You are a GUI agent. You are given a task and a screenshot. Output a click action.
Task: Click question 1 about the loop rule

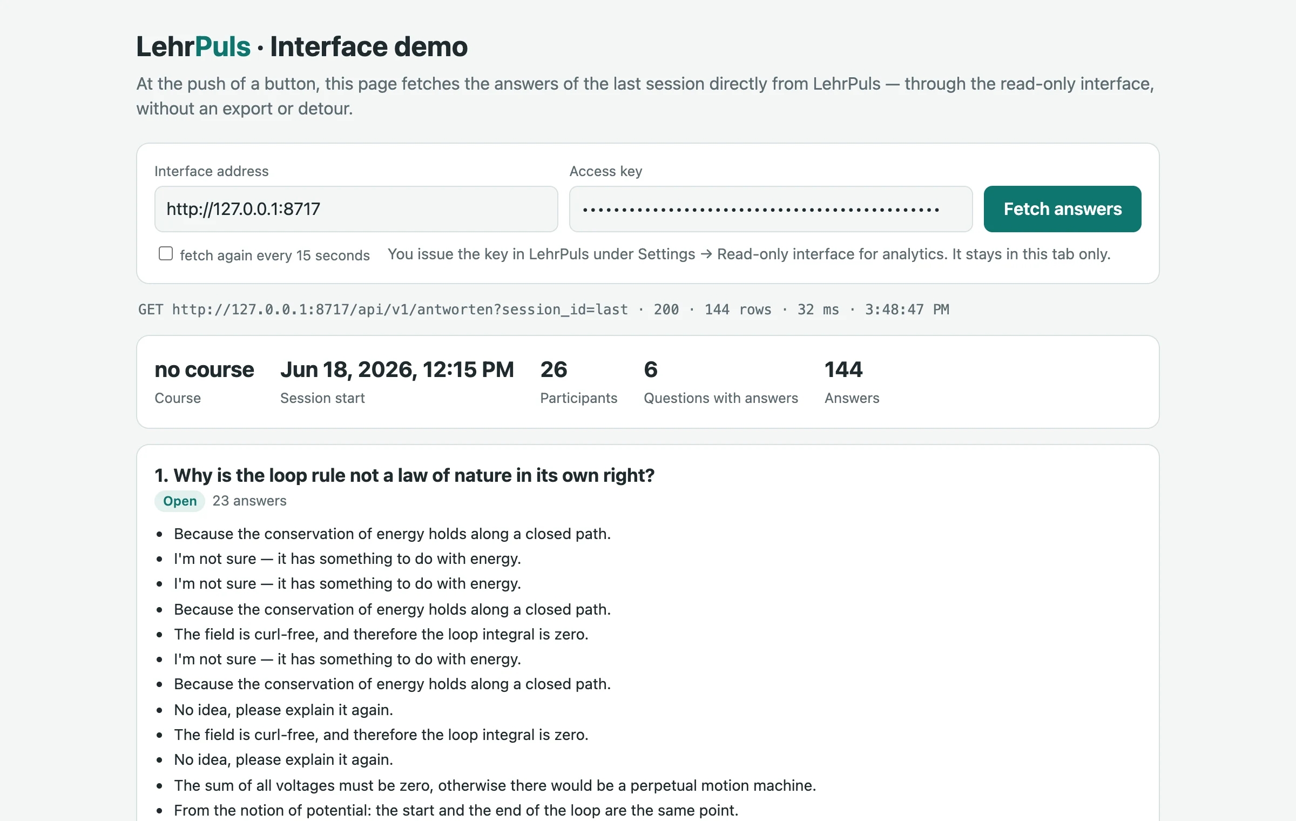pyautogui.click(x=404, y=475)
